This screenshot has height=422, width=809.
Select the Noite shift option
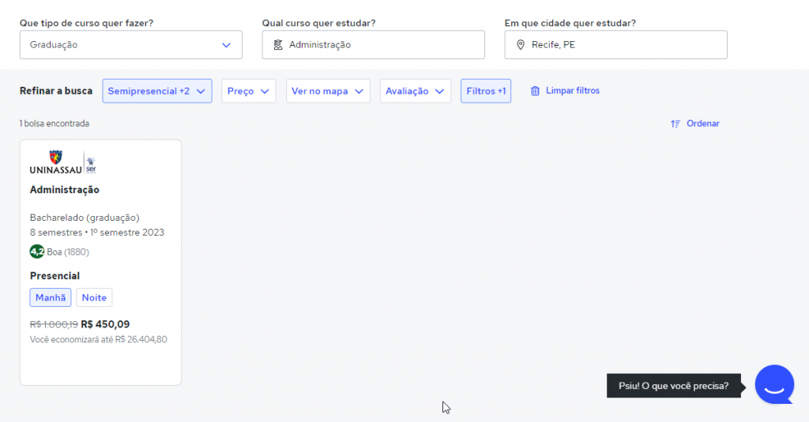[94, 297]
